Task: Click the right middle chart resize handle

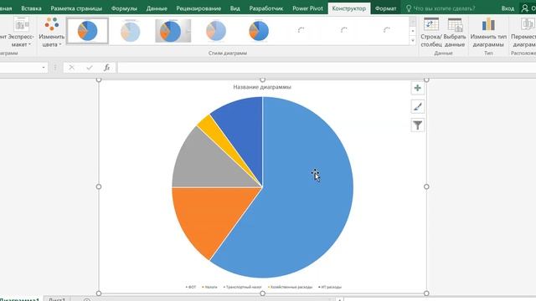Action: point(426,186)
